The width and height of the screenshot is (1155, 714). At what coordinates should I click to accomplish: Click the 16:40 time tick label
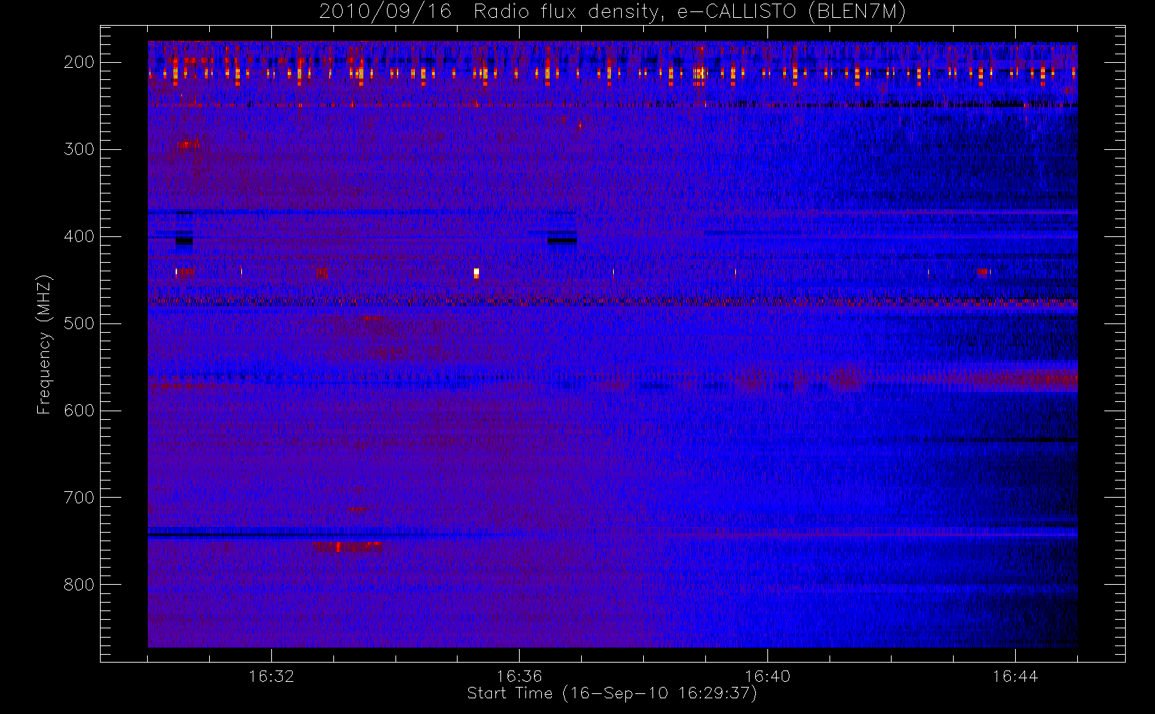tap(767, 676)
